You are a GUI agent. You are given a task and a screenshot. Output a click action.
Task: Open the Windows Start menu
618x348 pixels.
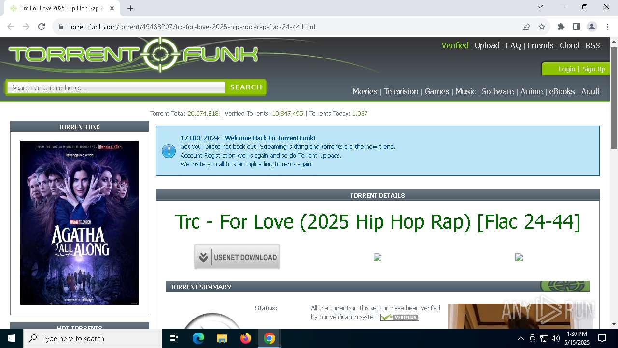pyautogui.click(x=12, y=338)
